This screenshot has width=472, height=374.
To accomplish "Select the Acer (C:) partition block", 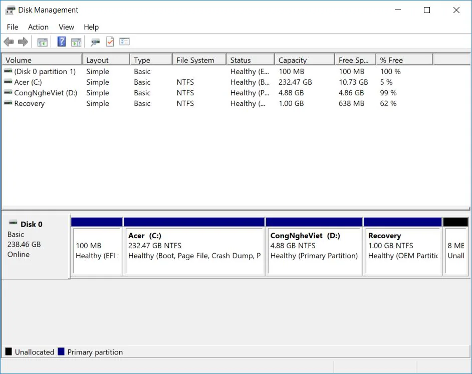I will (x=194, y=246).
